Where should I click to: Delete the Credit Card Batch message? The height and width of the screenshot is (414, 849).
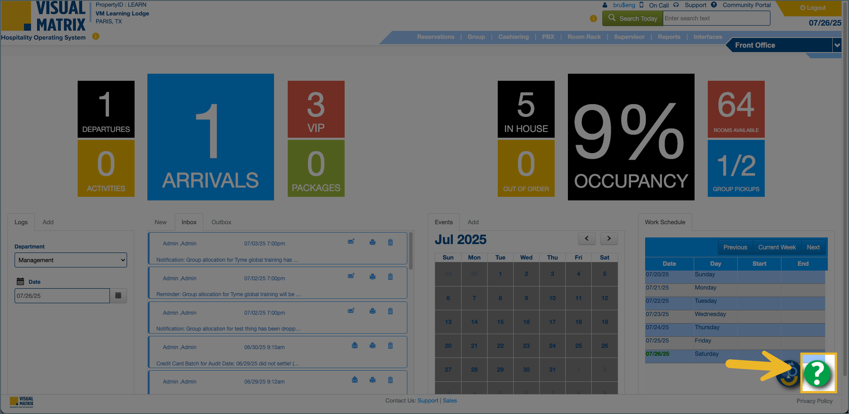click(390, 346)
